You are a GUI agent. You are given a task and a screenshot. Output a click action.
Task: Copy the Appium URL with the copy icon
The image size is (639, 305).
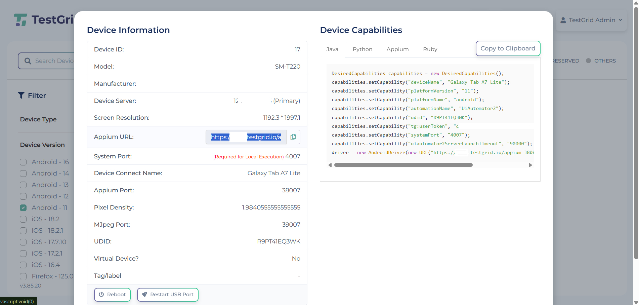[x=293, y=137]
